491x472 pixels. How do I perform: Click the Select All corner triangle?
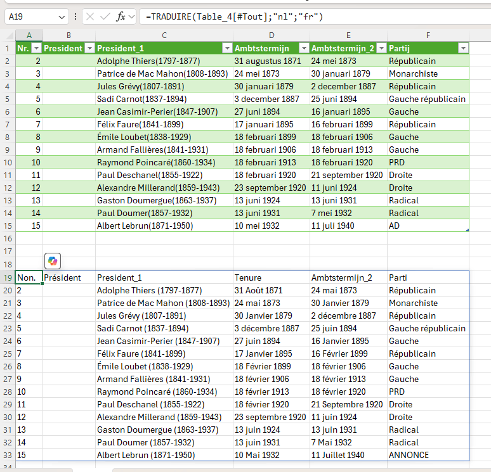click(10, 35)
